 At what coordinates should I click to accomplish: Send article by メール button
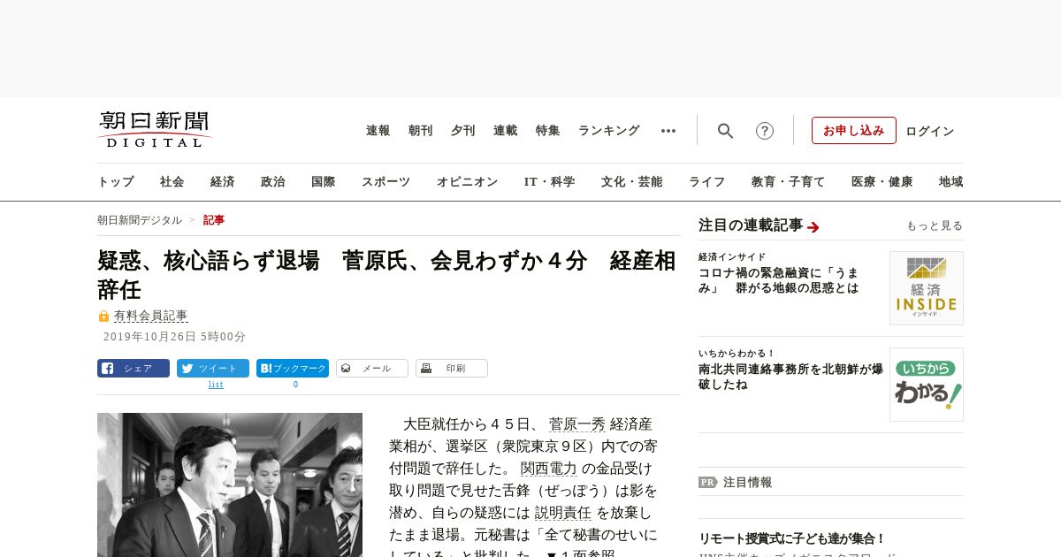372,368
